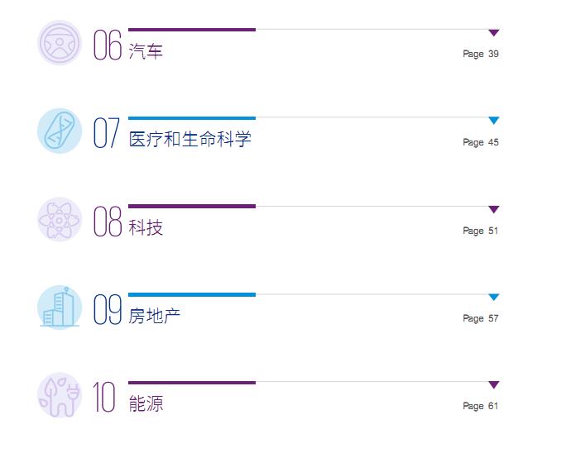This screenshot has height=453, width=561.
Task: Go to the 能源 chapter
Action: point(146,403)
